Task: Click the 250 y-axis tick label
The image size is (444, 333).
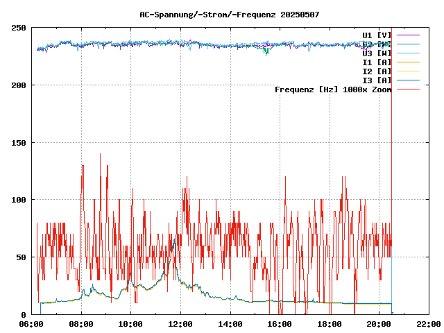Action: (x=19, y=28)
